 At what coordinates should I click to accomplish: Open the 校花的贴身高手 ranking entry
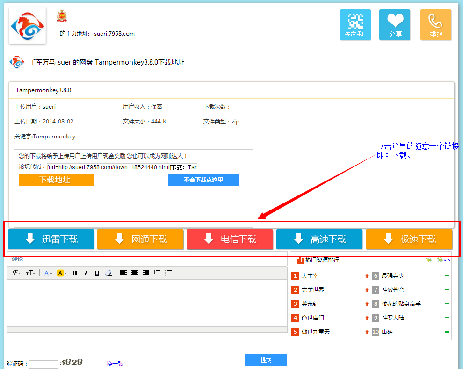click(x=401, y=304)
